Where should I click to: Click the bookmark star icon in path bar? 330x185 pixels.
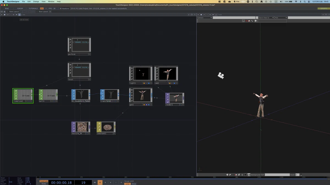tap(16, 15)
